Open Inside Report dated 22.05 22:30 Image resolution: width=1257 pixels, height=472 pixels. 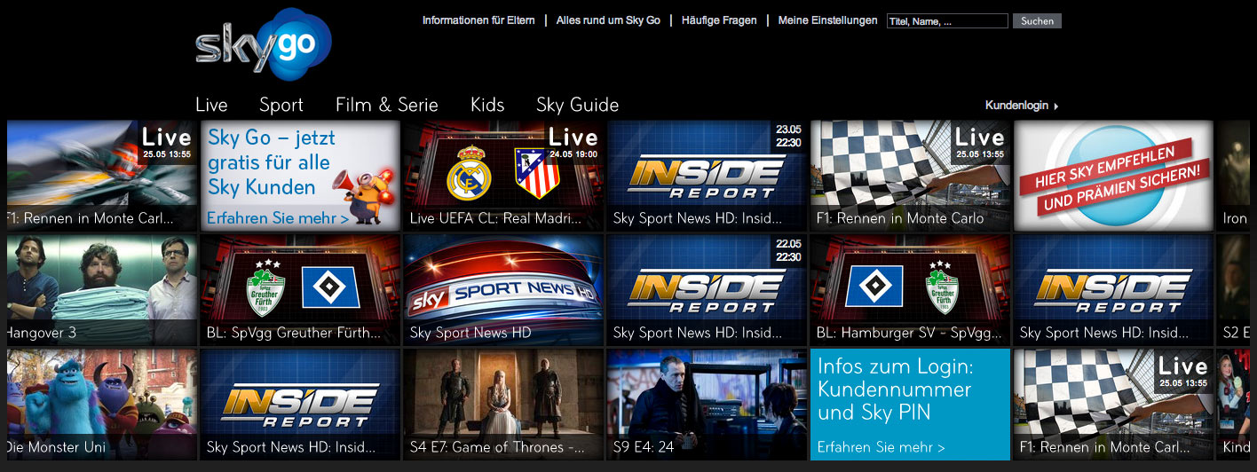pos(707,290)
